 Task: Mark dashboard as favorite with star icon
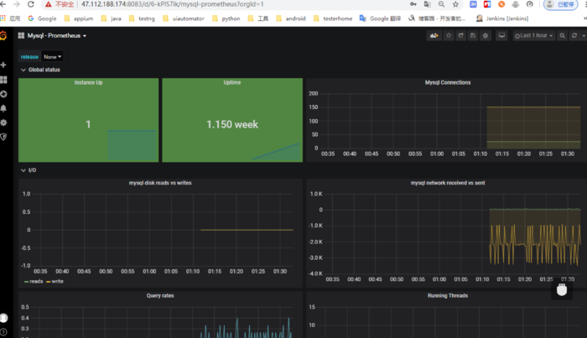click(x=449, y=35)
